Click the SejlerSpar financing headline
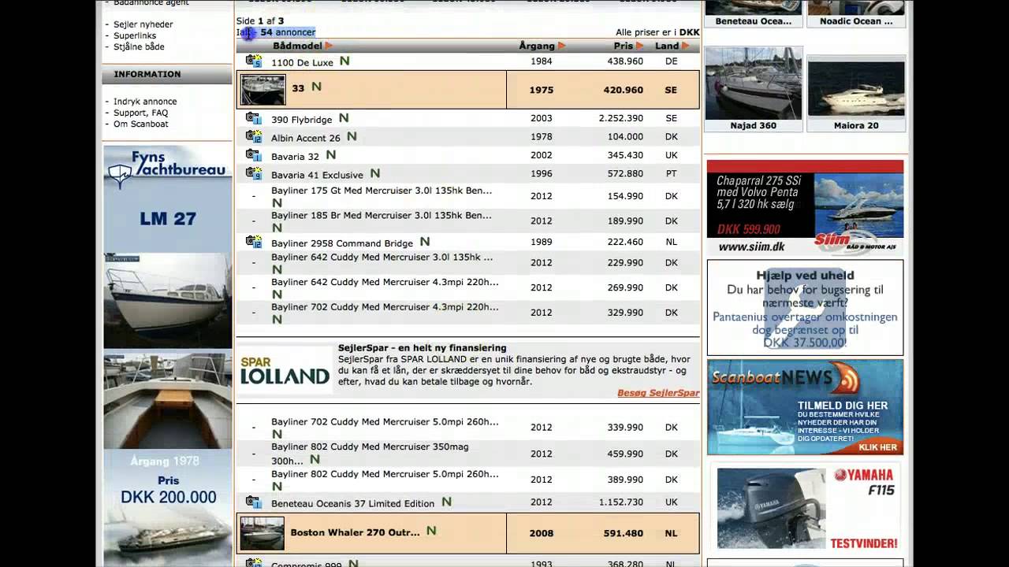 [x=423, y=347]
